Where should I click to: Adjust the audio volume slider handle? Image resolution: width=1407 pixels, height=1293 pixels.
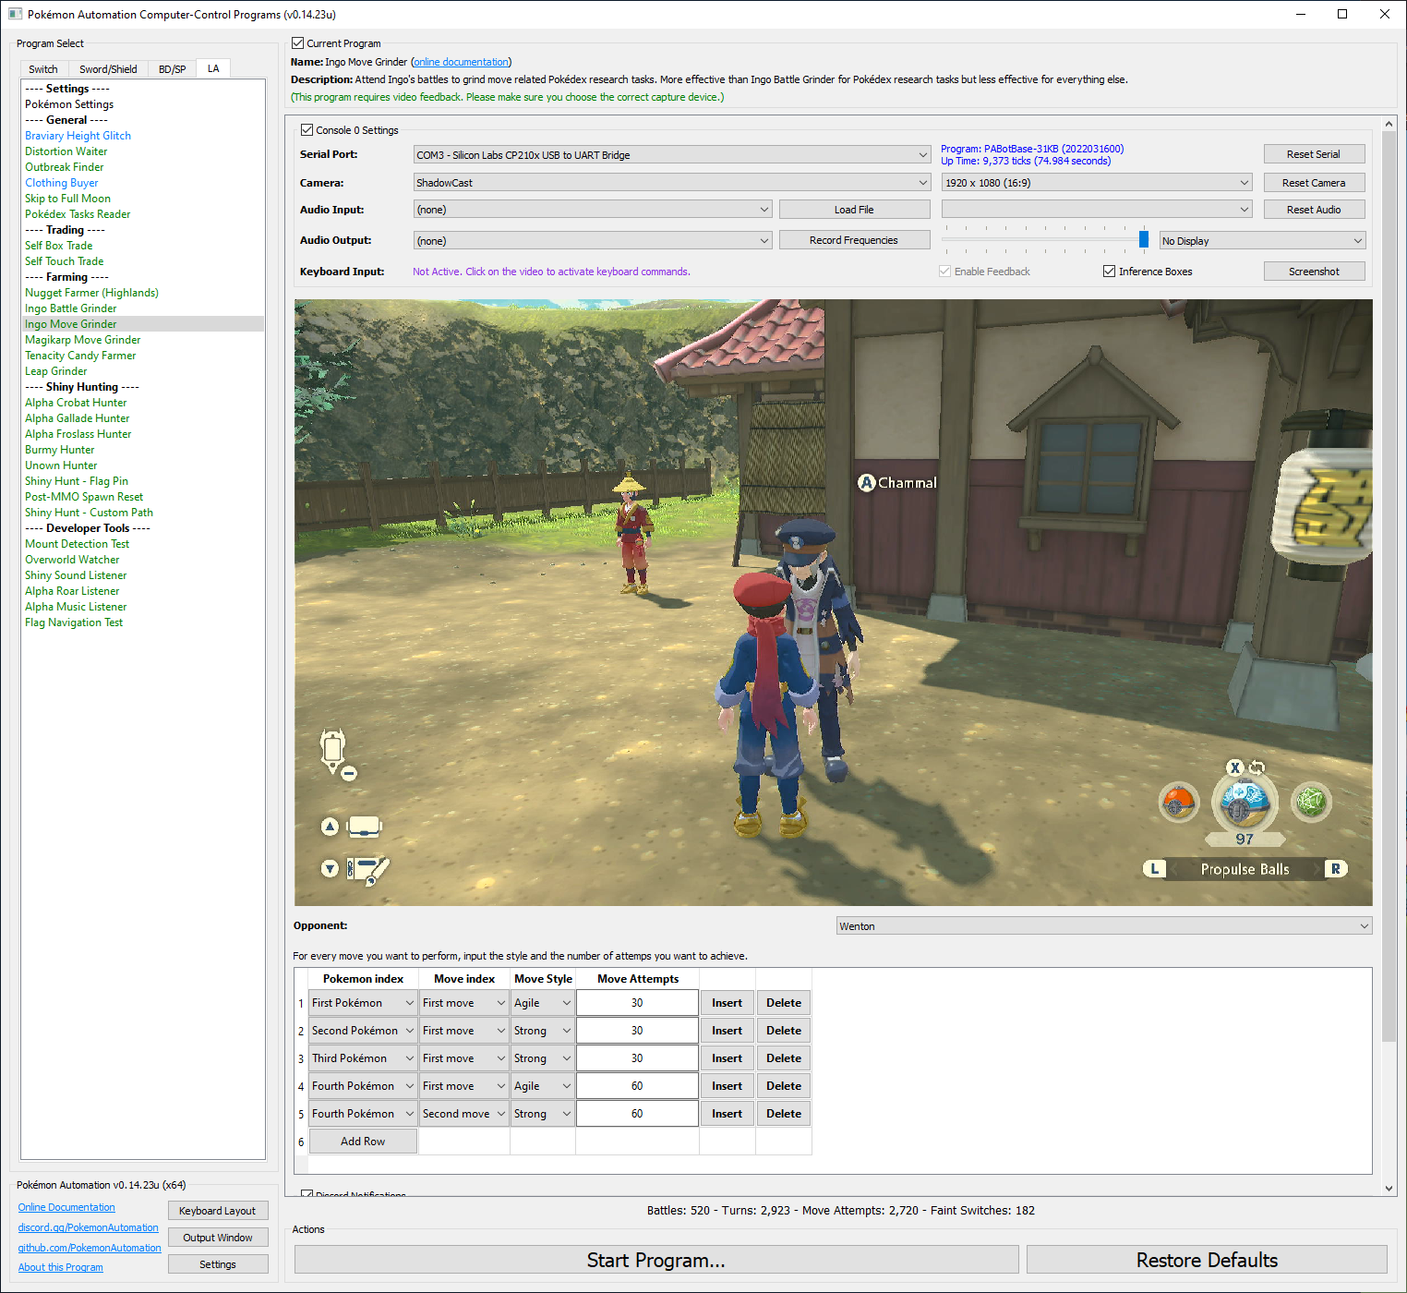point(1143,240)
